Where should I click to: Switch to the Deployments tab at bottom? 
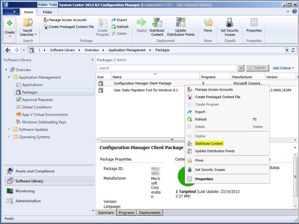149,213
